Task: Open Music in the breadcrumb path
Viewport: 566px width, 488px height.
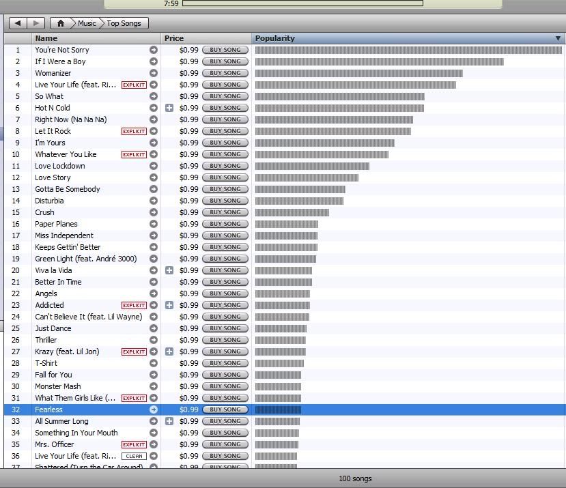Action: pos(87,23)
